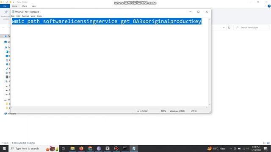
Task: Show hidden system tray icons
Action: coord(231,148)
